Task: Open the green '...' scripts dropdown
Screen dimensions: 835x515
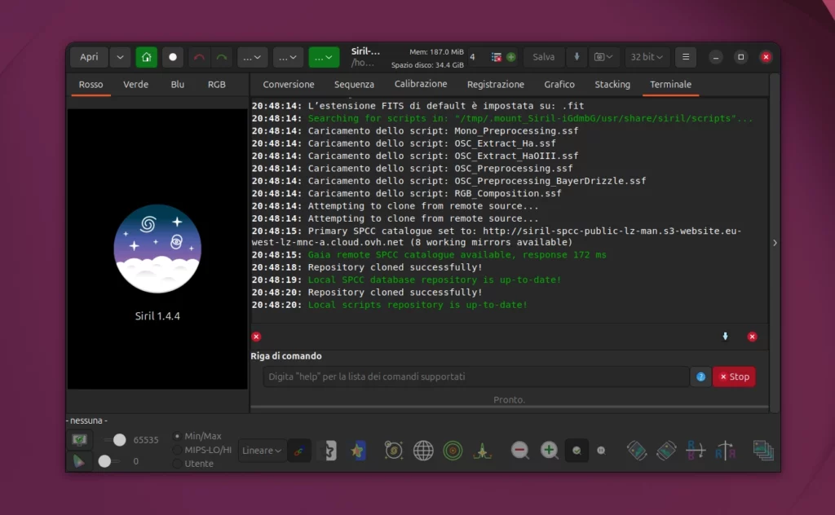Action: pyautogui.click(x=324, y=57)
